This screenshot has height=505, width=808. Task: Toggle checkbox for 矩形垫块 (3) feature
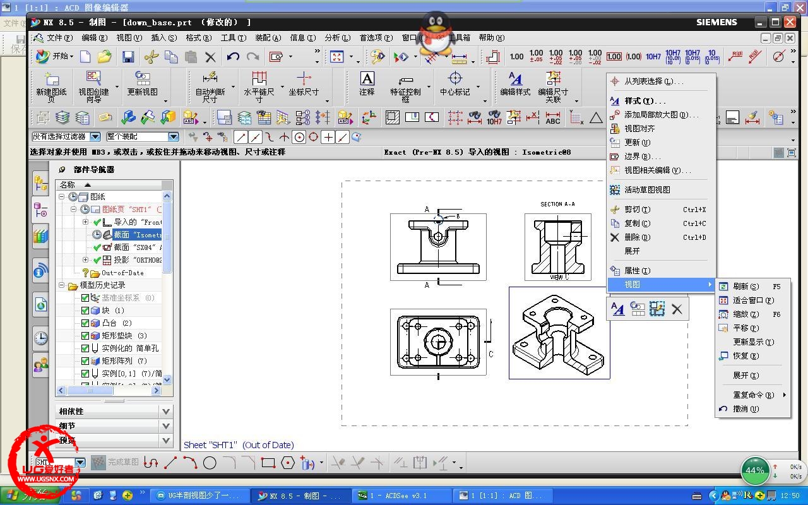85,336
